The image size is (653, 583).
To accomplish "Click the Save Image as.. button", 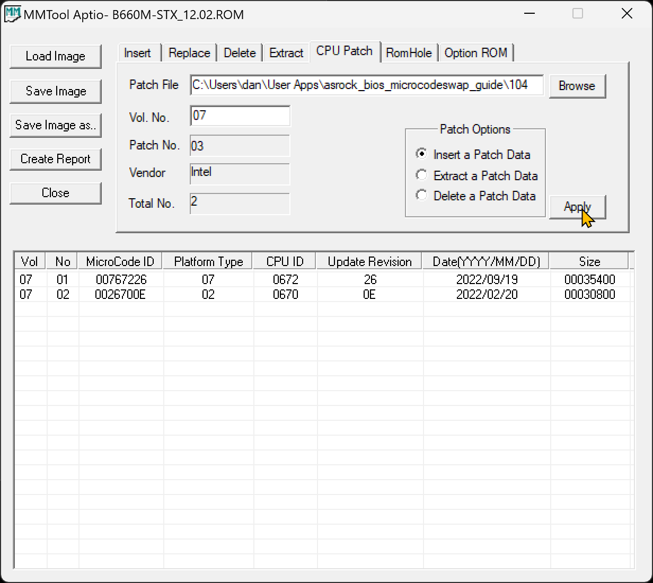I will tap(56, 126).
